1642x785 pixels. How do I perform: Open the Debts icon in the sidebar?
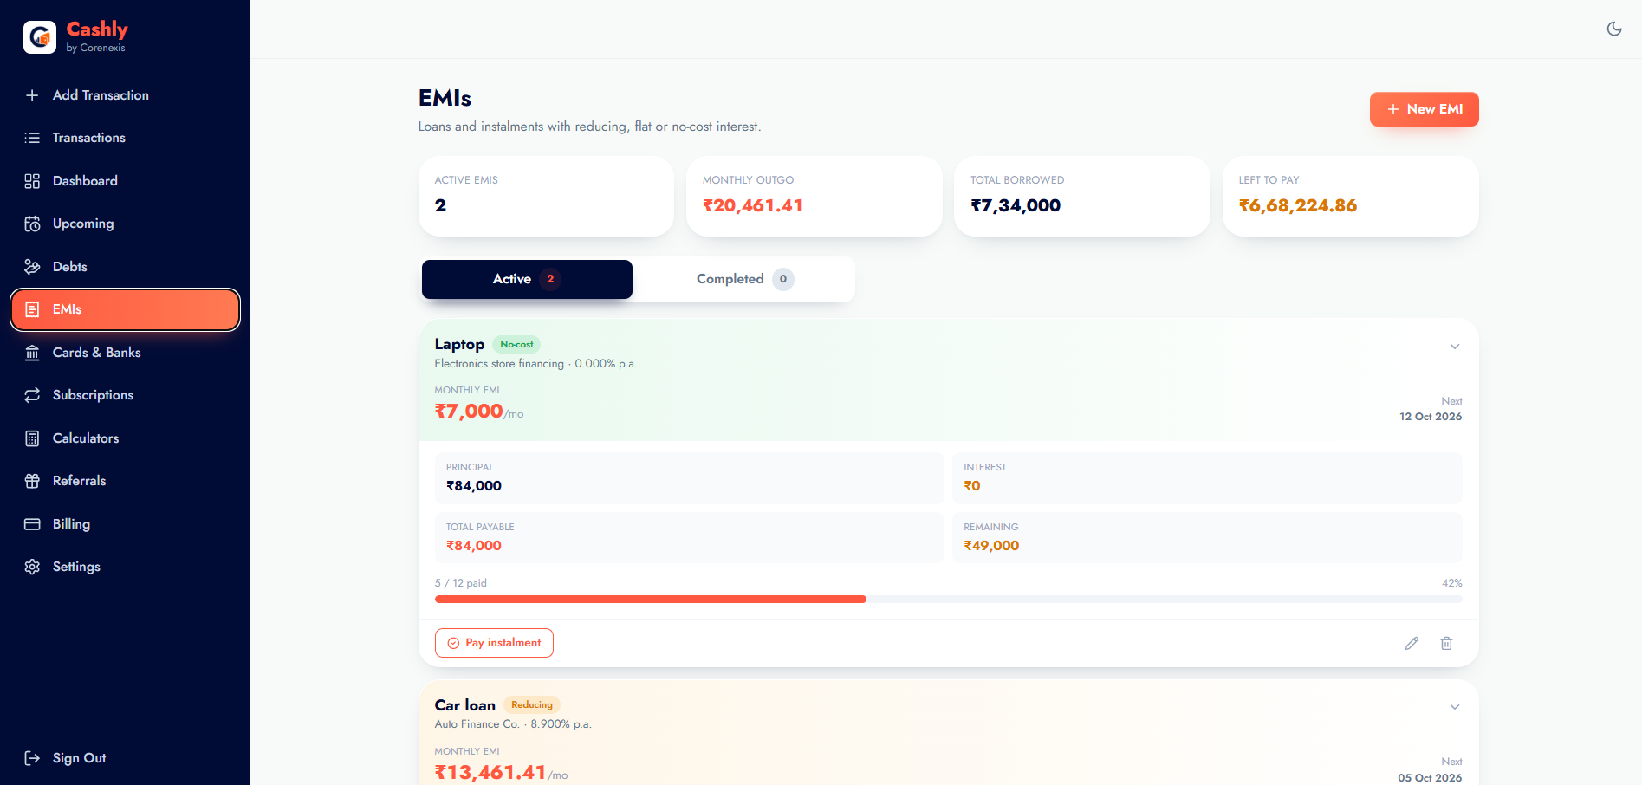32,267
